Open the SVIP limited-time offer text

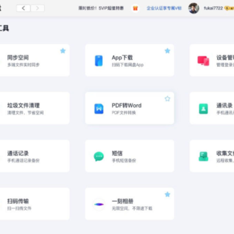101,8
